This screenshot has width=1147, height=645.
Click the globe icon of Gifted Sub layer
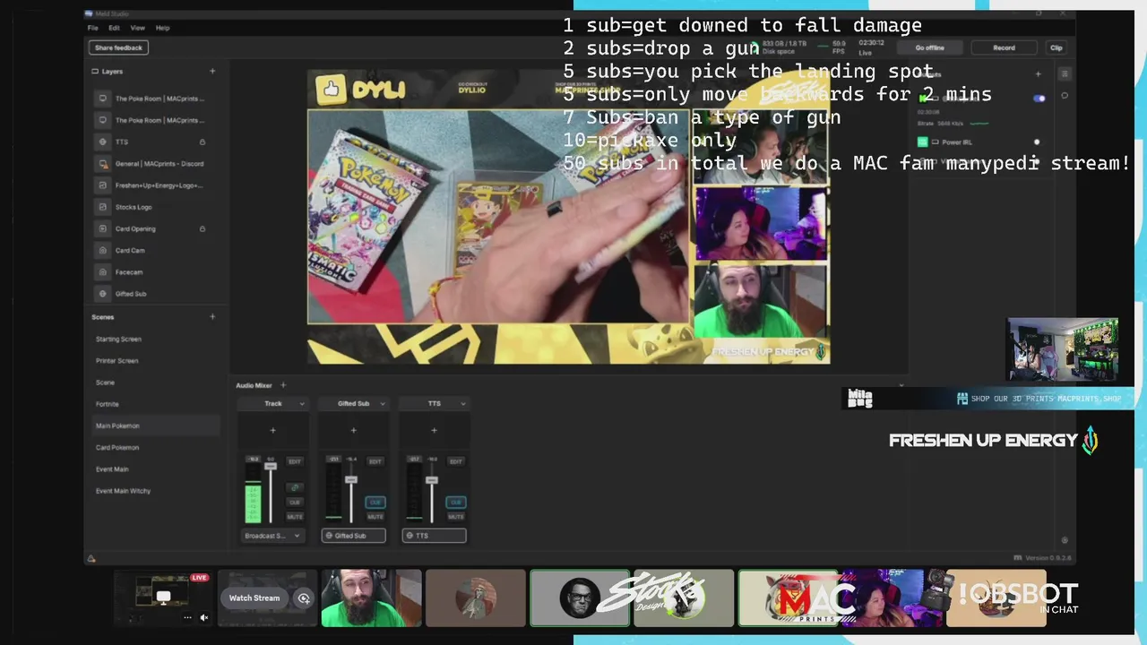point(102,294)
